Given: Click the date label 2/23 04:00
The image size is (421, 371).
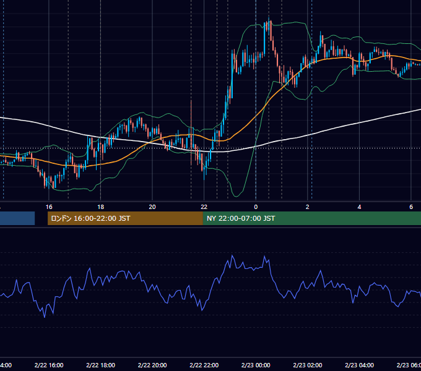Looking at the screenshot, I should 359,365.
